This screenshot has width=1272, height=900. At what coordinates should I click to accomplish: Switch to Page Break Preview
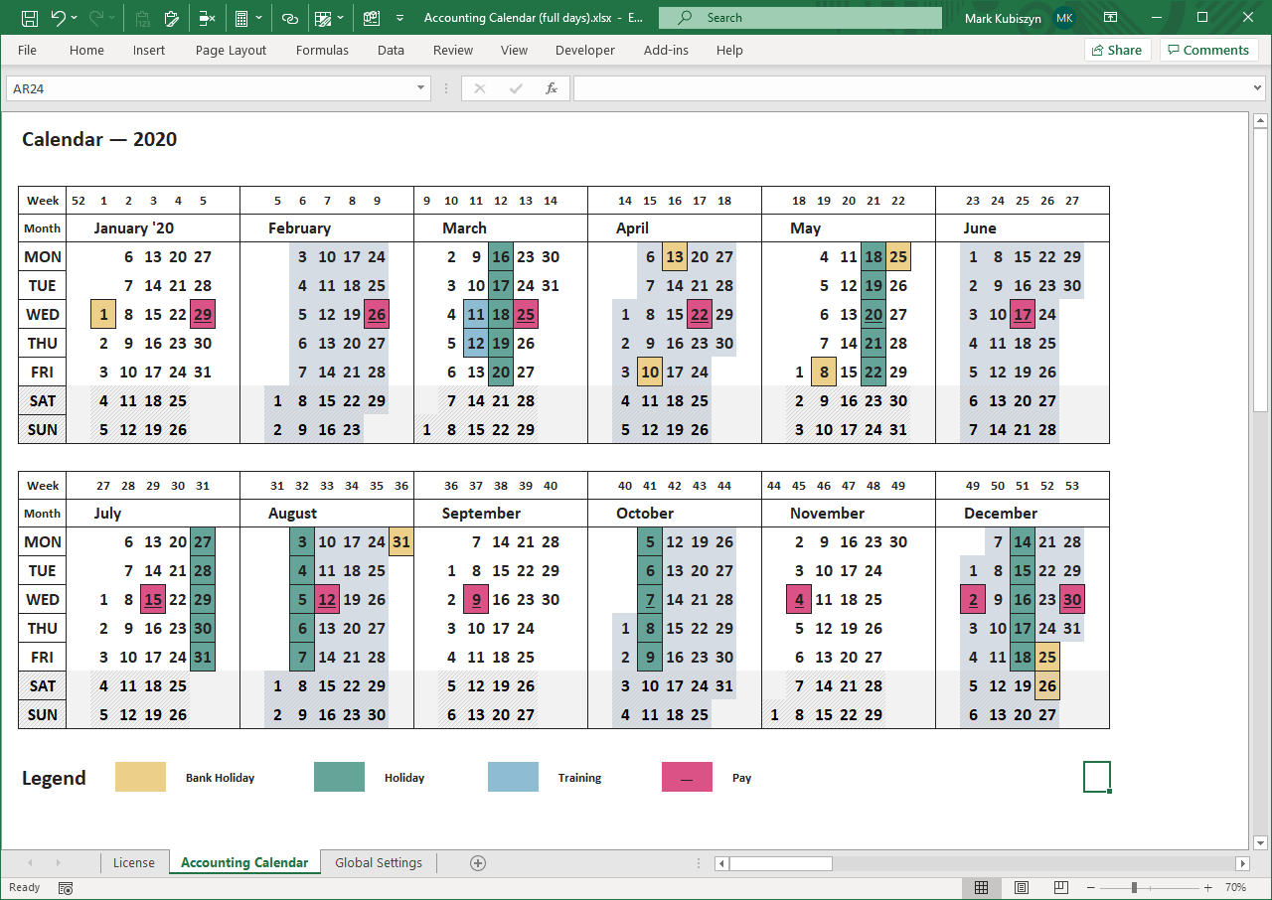point(1060,887)
